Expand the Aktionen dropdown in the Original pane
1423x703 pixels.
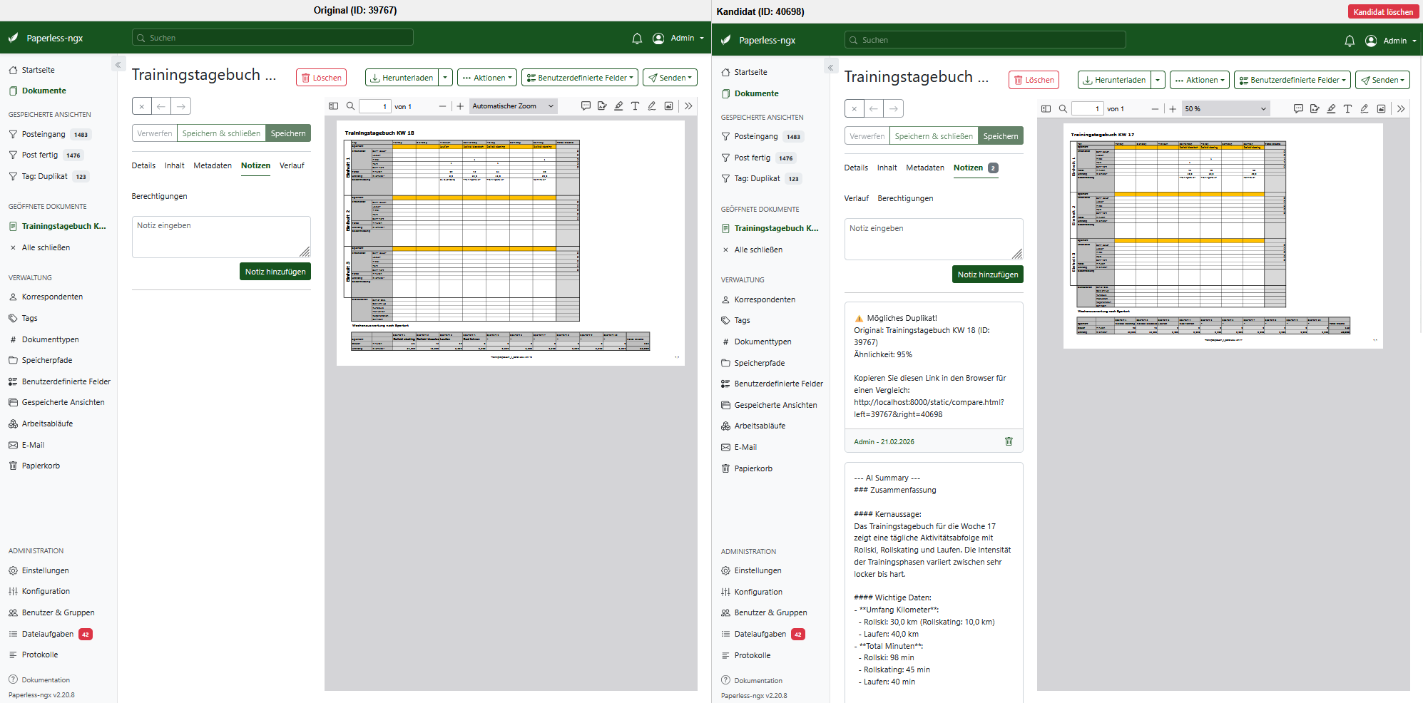[487, 78]
